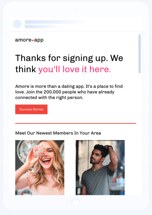Click the shorter lower placeholder line in header

coord(42,27)
